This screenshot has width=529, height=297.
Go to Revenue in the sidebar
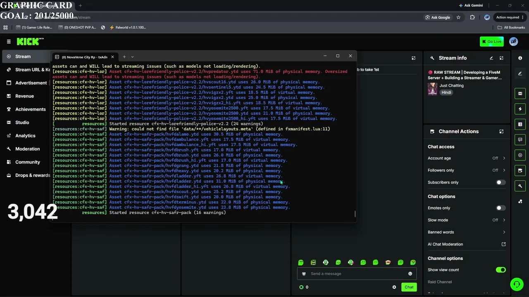click(26, 96)
